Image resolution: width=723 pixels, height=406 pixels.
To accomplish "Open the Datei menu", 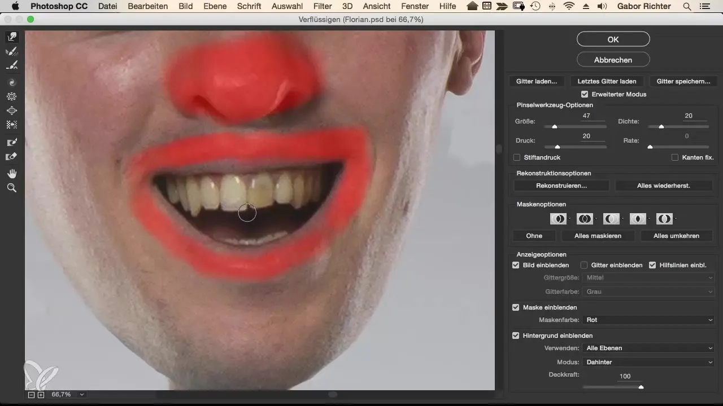I will [x=108, y=6].
